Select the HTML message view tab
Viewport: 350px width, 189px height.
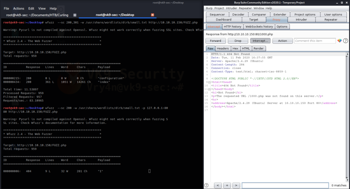coord(246,49)
